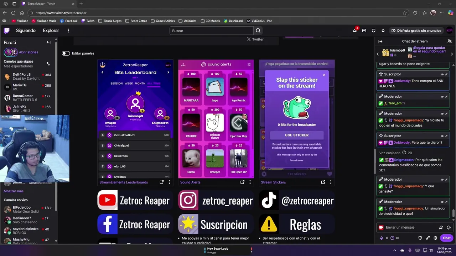Send message with Chat button
The height and width of the screenshot is (256, 456).
pos(447,238)
